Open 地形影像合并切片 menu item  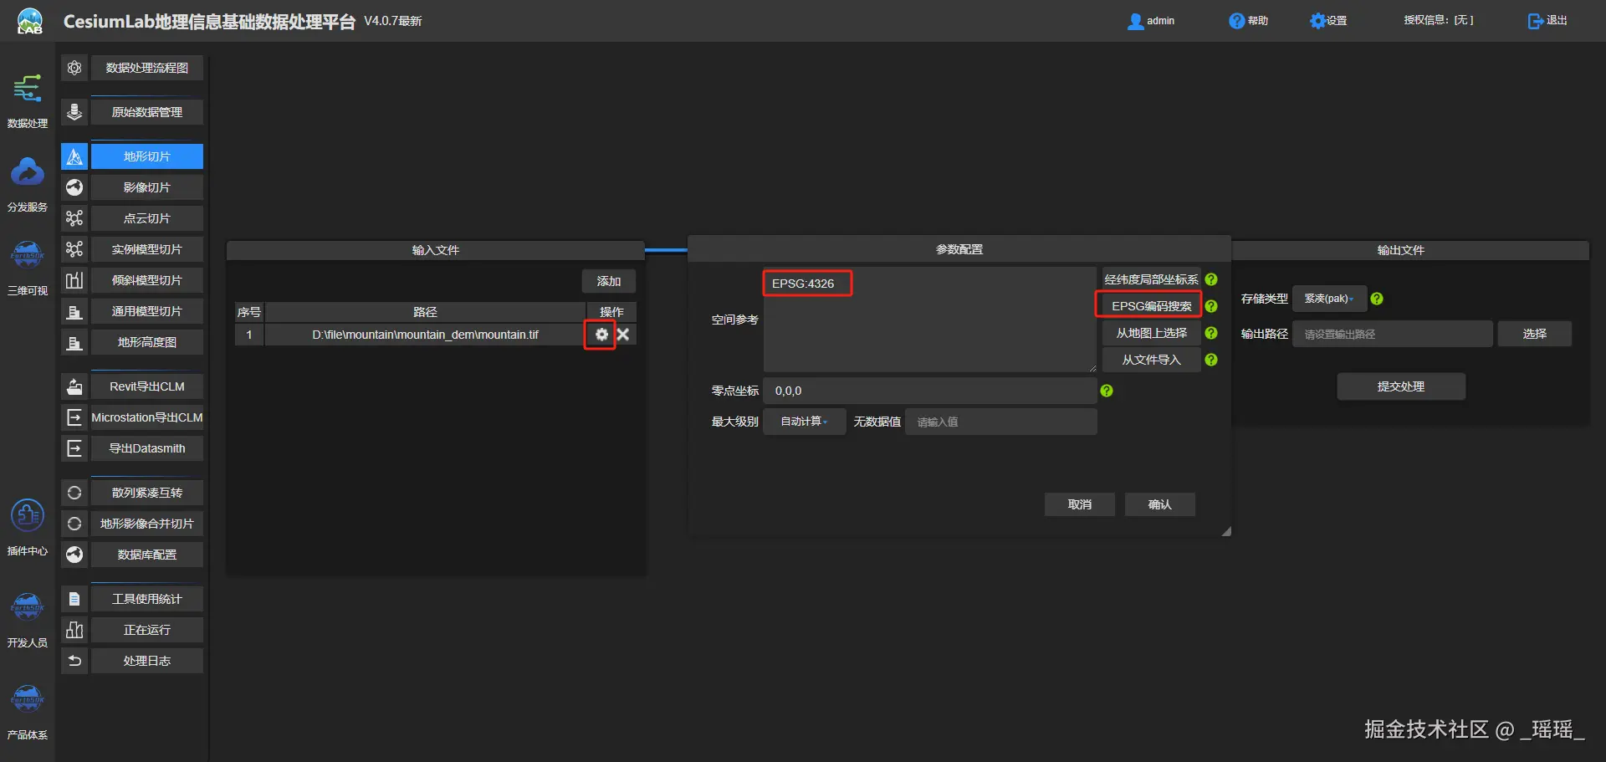147,524
